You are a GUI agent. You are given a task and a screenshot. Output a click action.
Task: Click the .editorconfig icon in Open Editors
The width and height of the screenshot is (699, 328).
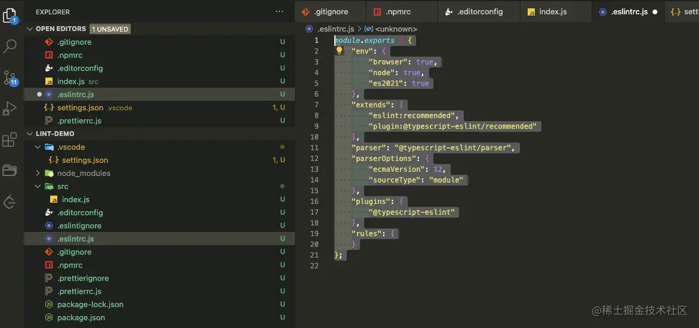click(x=49, y=68)
